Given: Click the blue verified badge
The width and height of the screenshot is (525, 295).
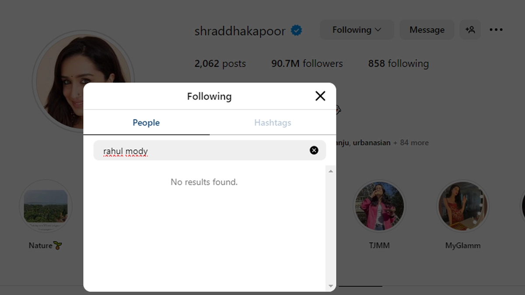Looking at the screenshot, I should 297,31.
